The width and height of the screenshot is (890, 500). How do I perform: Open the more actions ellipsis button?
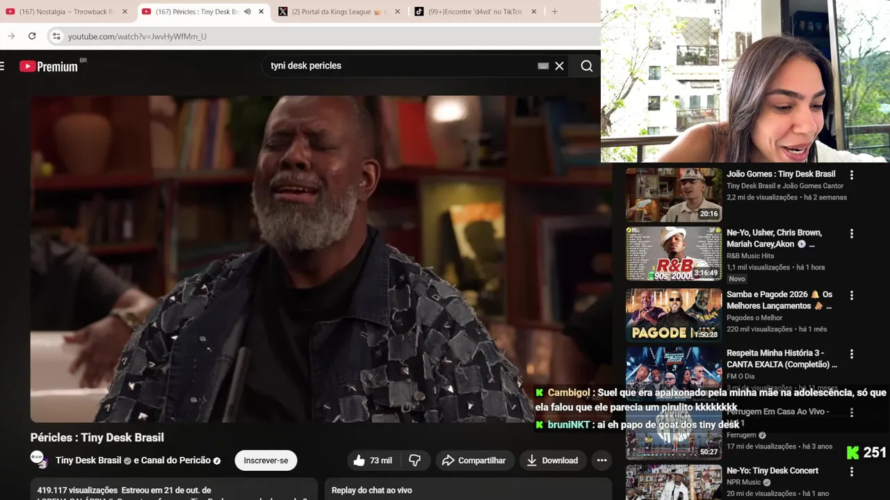click(602, 460)
